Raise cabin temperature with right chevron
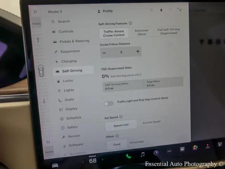The width and height of the screenshot is (225, 169). tap(102, 159)
